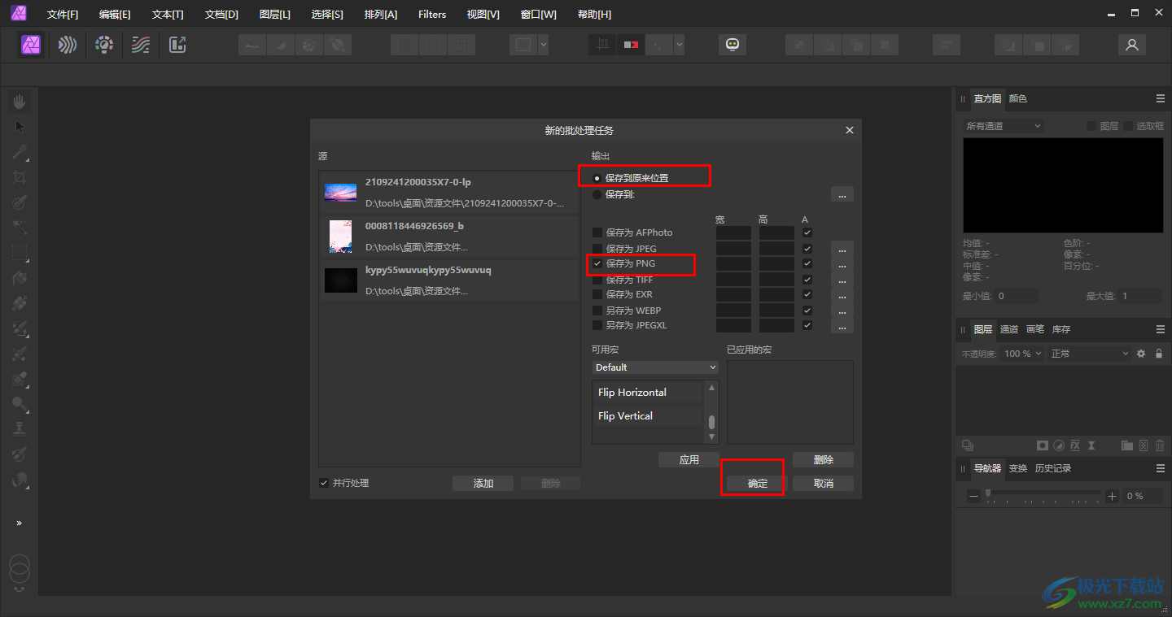
Task: Click the 添加 button
Action: 483,483
